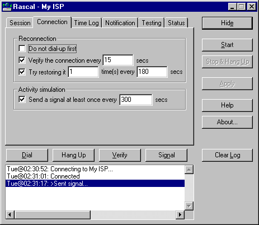The width and height of the screenshot is (259, 225).
Task: Click the Hang Up button
Action: tap(73, 155)
